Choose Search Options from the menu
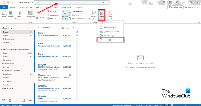 point(110,40)
